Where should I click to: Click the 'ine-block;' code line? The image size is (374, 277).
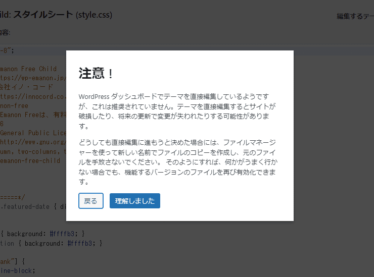point(18,270)
